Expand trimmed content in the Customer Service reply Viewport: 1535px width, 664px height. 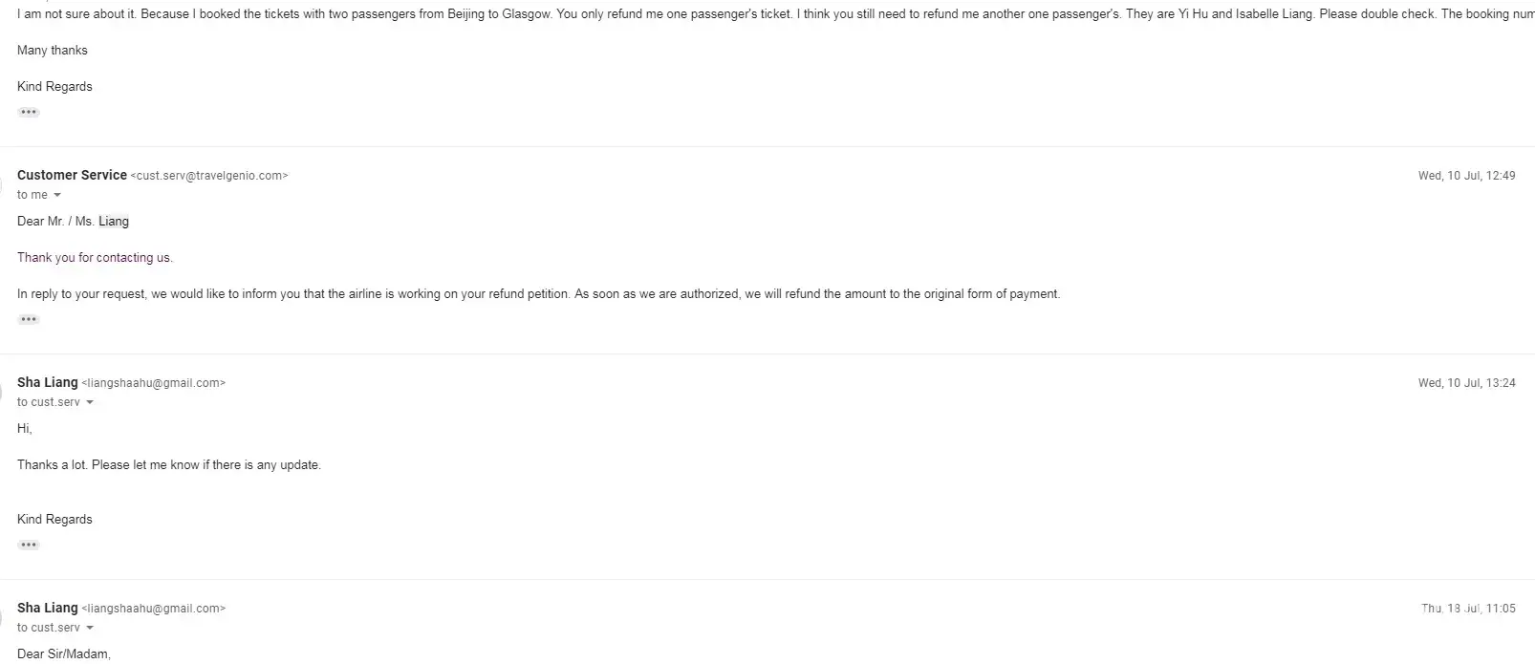29,320
